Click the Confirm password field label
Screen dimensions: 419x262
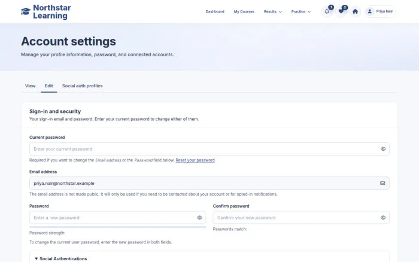231,206
